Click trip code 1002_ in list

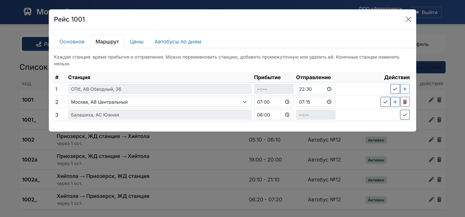pos(29,200)
